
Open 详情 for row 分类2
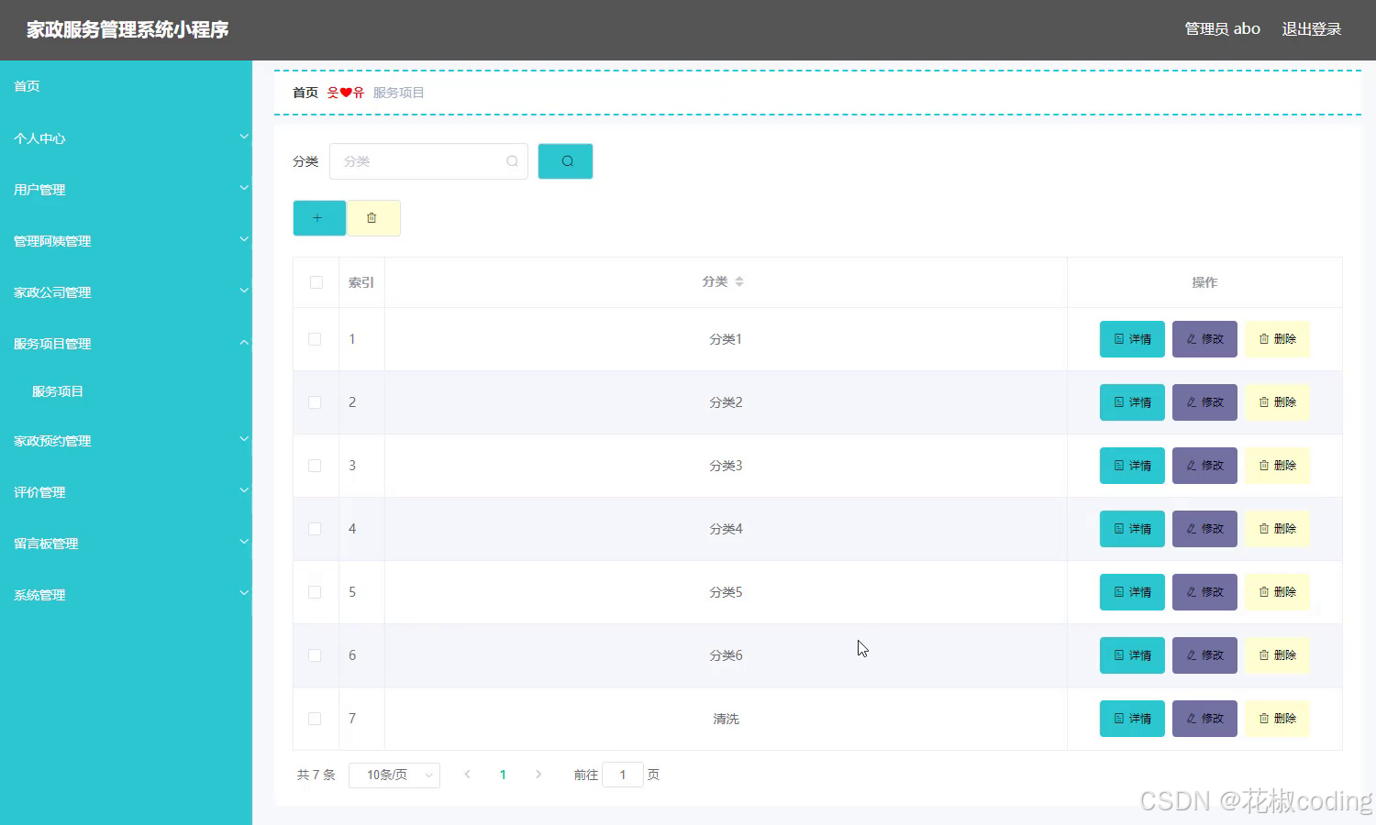(1132, 402)
